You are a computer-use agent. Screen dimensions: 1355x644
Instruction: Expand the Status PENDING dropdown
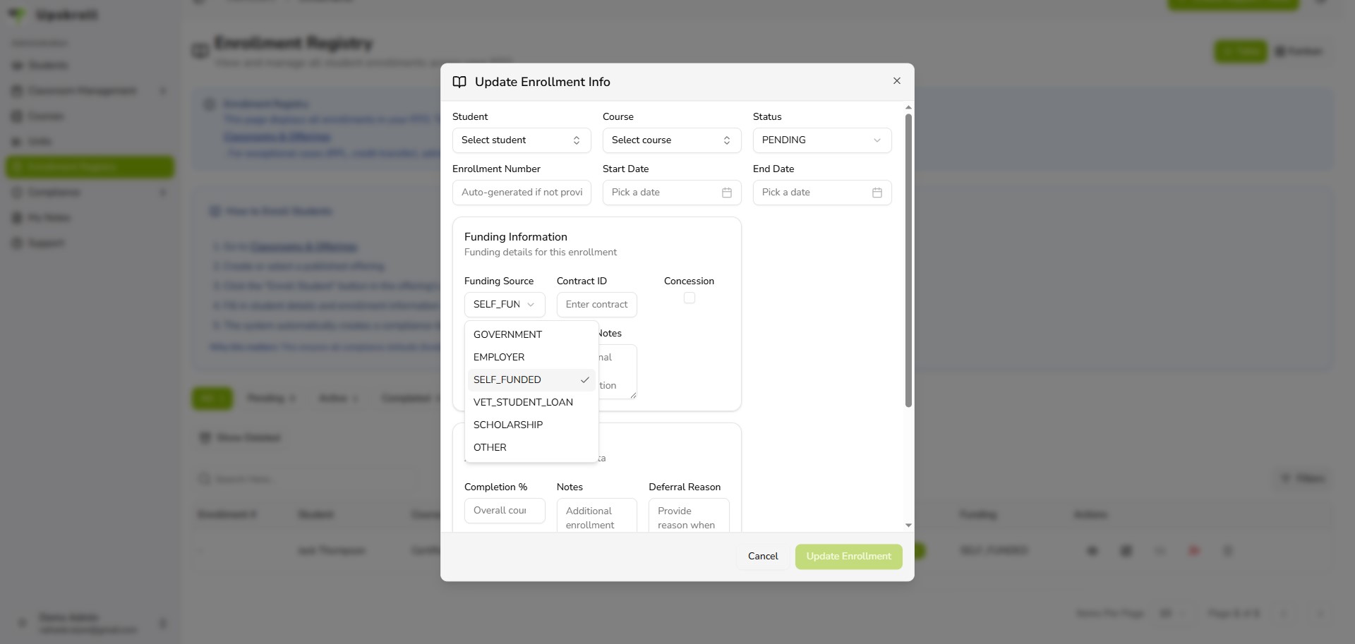click(822, 140)
